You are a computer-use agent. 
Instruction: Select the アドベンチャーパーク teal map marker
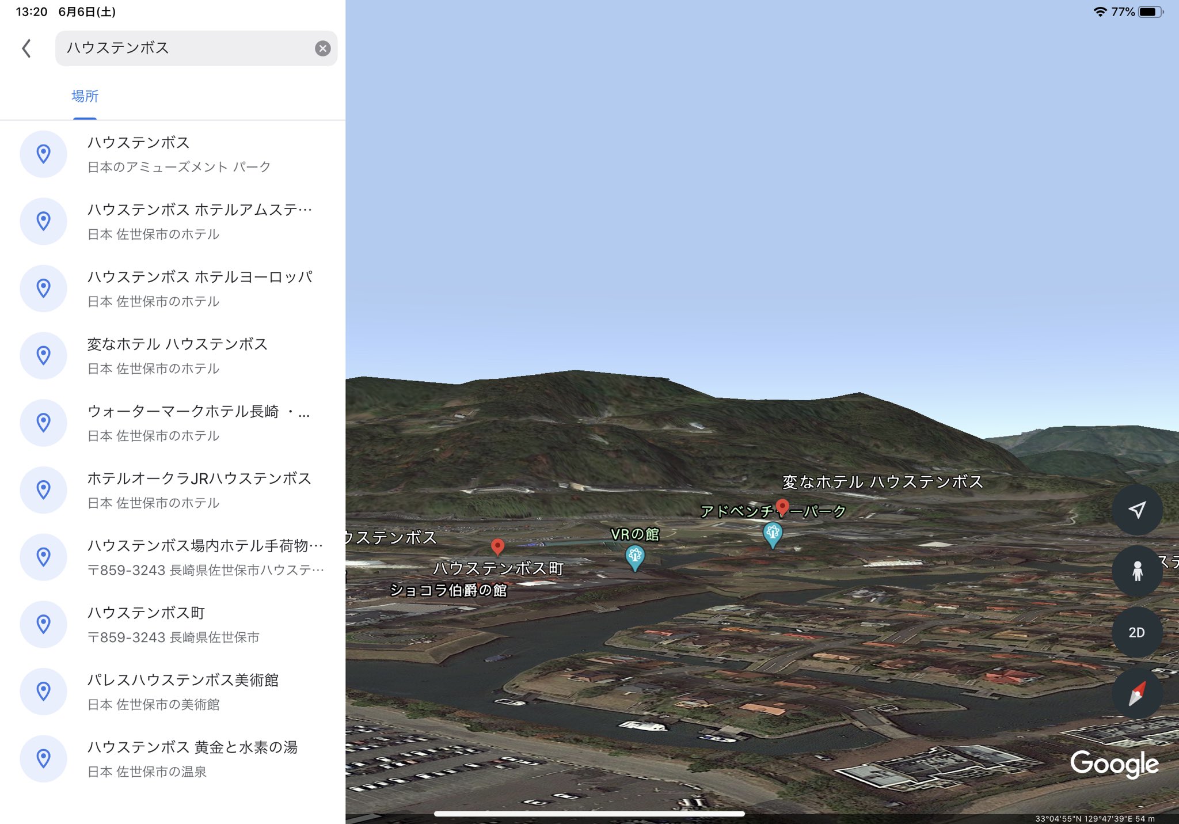(773, 534)
